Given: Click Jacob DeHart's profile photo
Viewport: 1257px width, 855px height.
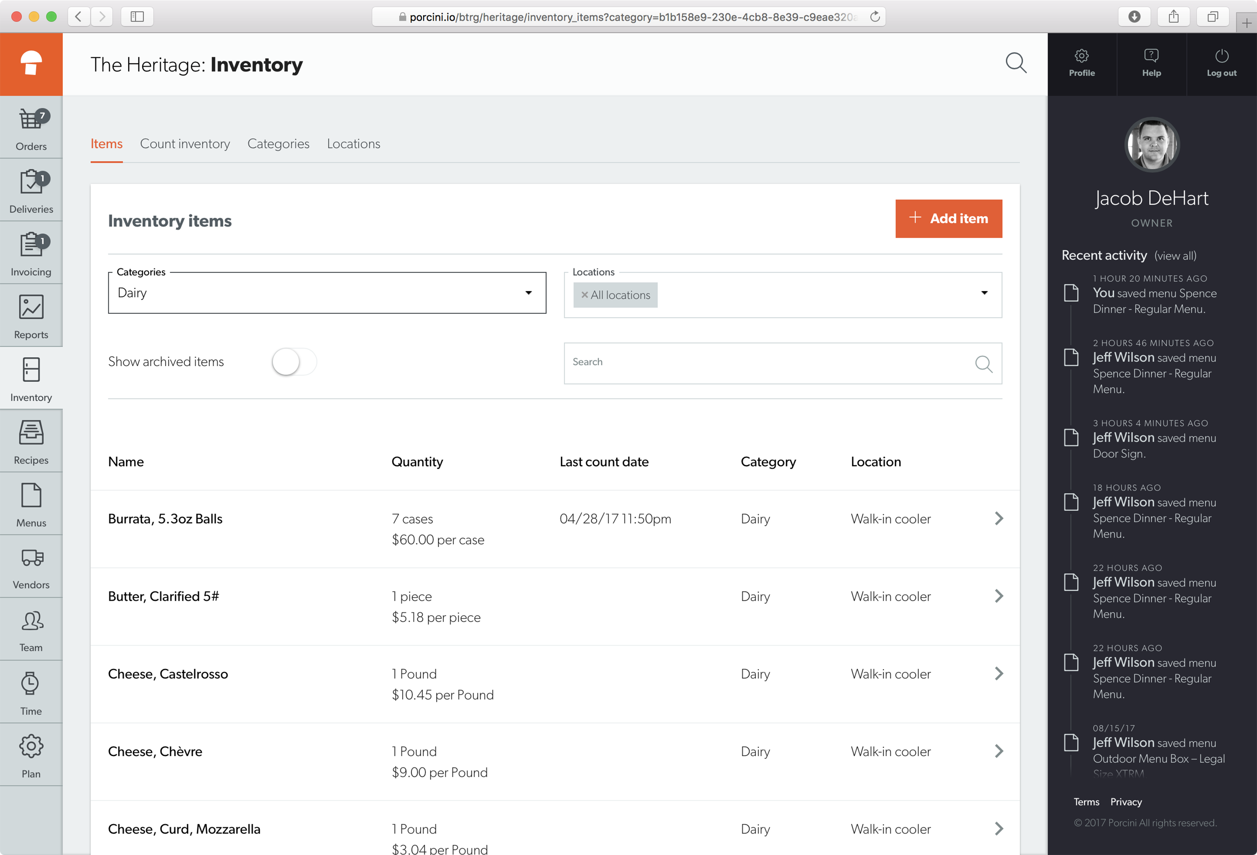Looking at the screenshot, I should tap(1151, 145).
